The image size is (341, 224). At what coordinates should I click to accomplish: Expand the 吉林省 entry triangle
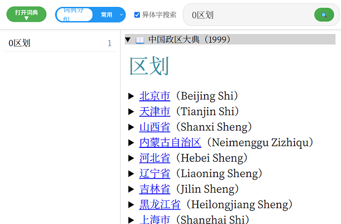tap(131, 189)
